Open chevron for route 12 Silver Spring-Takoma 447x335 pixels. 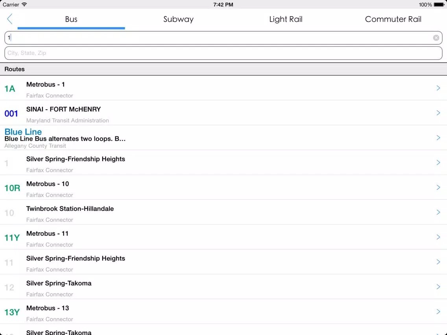(x=438, y=287)
